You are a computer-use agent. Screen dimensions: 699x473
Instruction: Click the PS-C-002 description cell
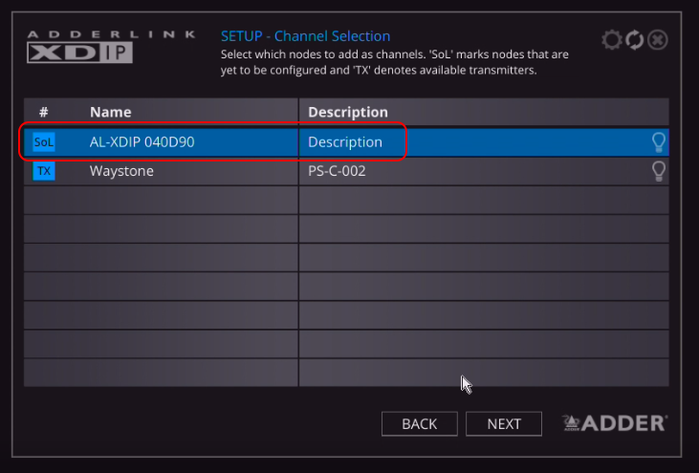point(337,171)
